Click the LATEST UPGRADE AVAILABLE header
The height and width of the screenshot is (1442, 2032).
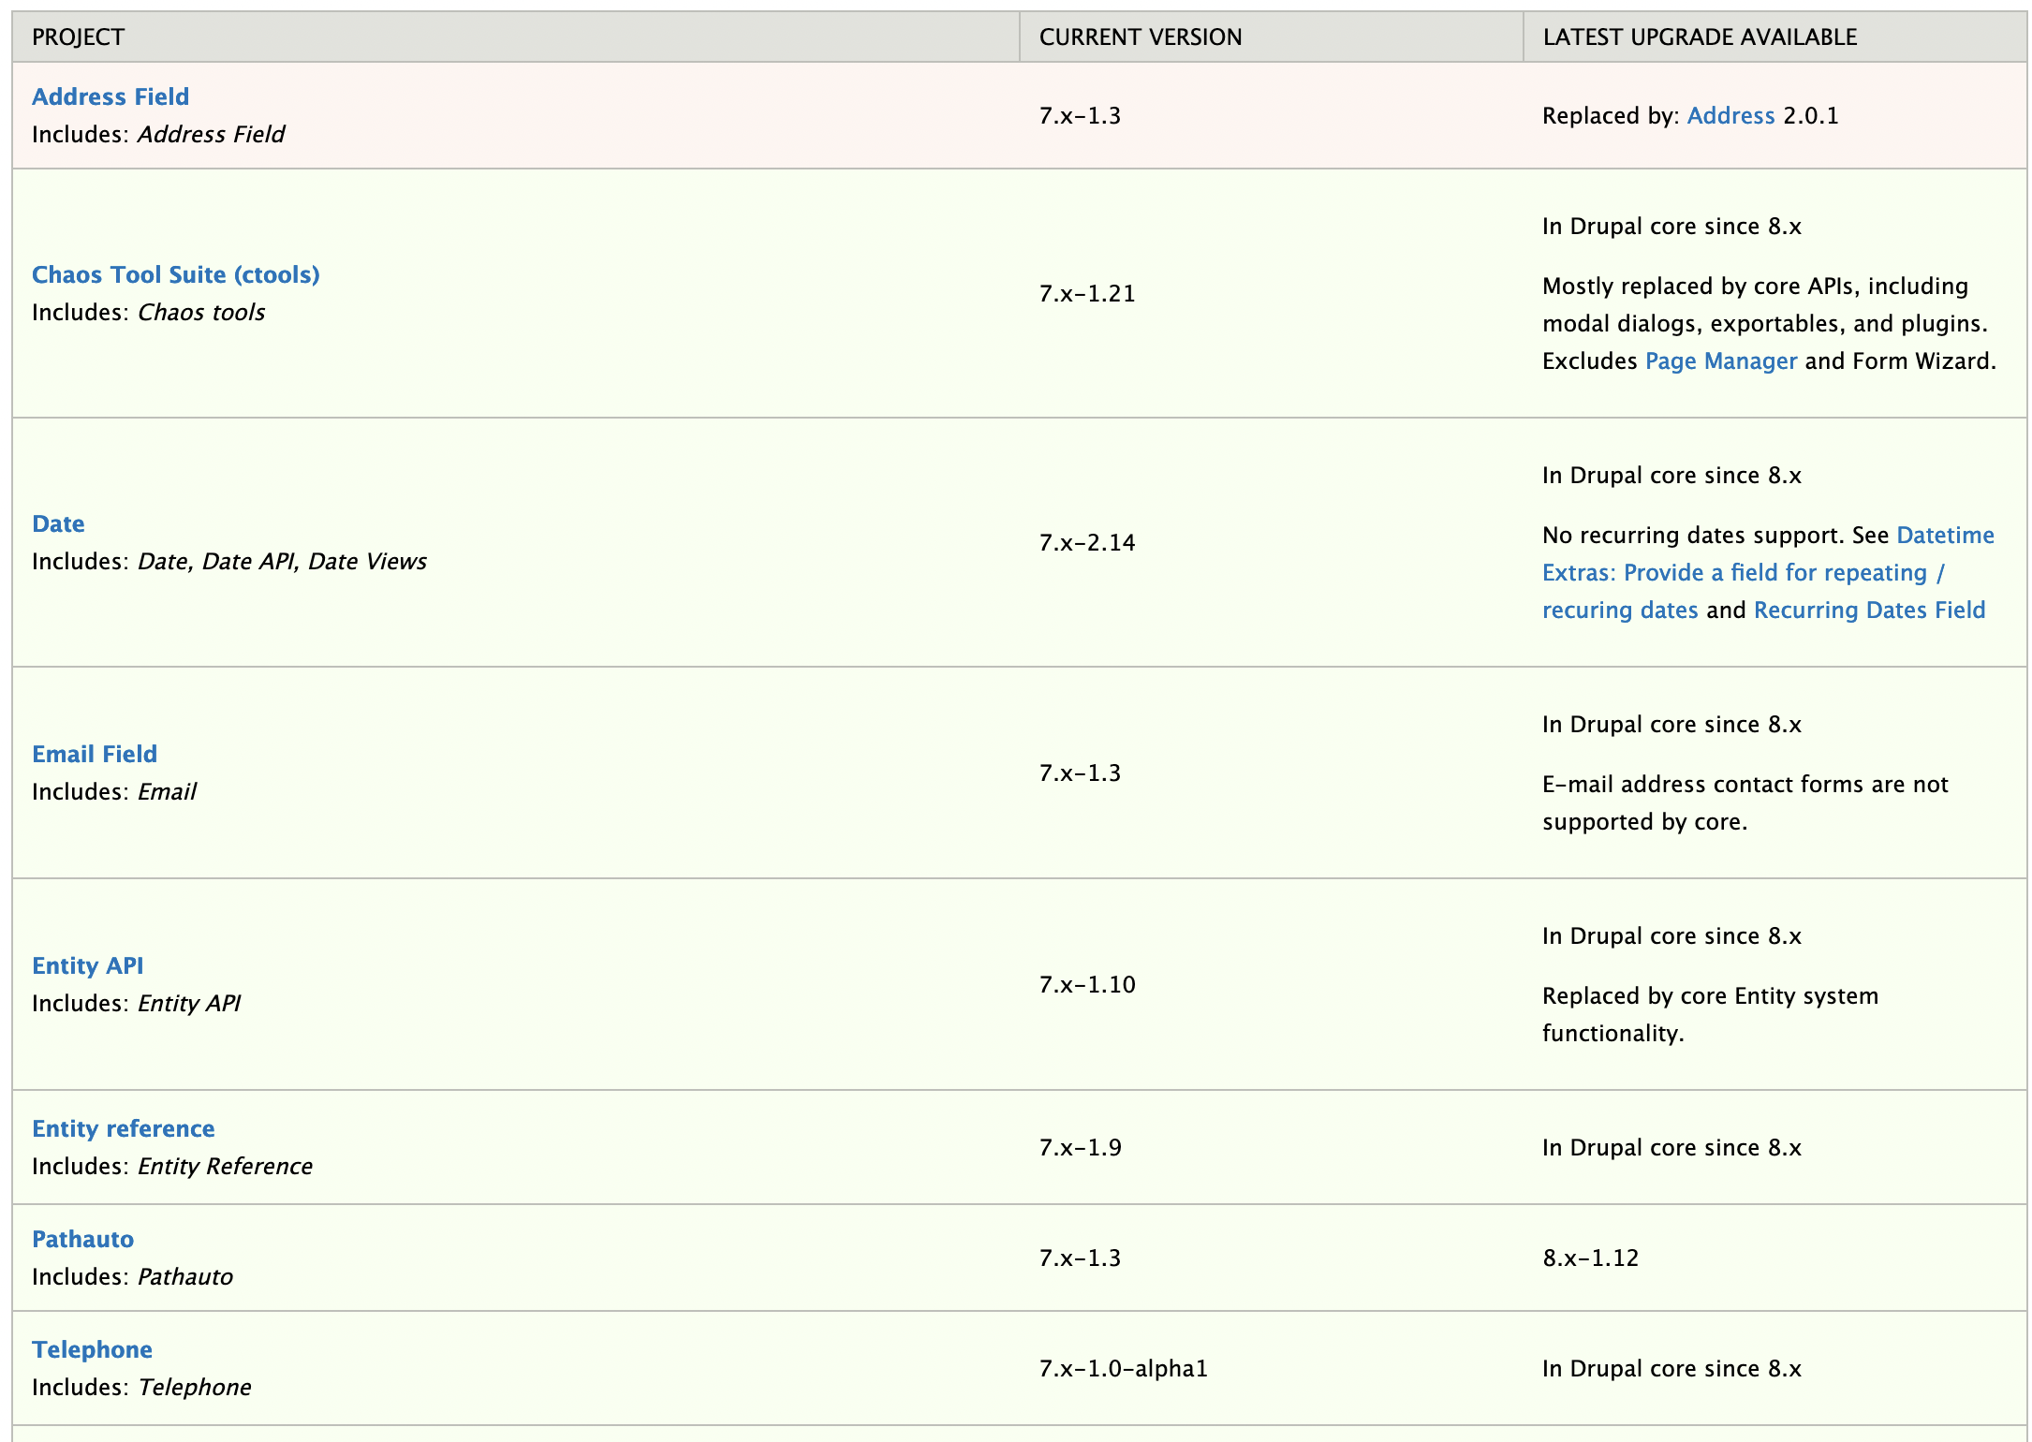1700,37
